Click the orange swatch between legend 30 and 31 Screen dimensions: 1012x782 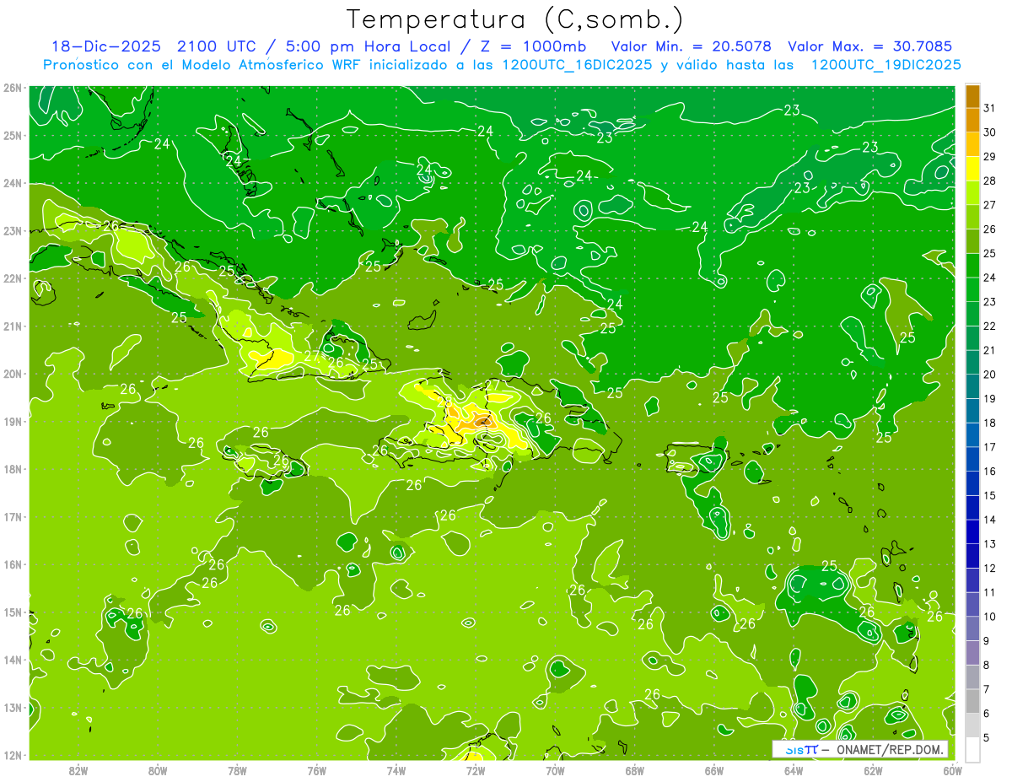tap(972, 120)
